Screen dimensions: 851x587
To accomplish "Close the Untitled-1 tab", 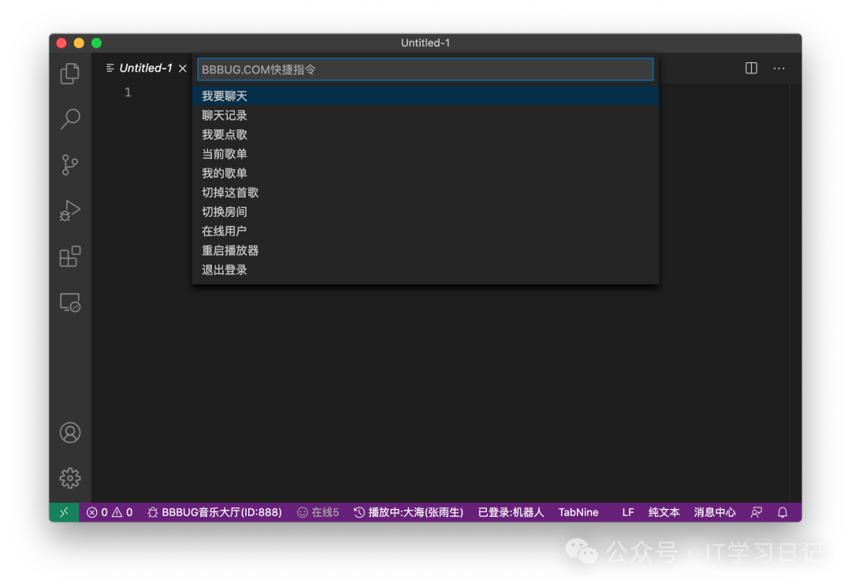I will (x=183, y=69).
